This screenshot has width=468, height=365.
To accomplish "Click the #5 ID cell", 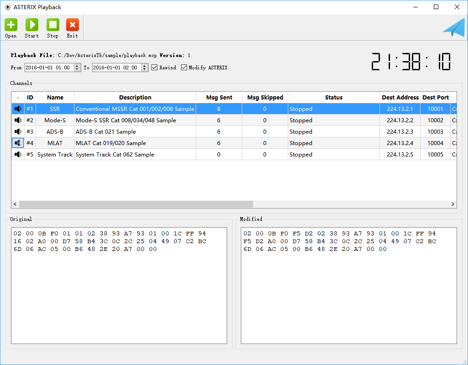I will click(30, 154).
